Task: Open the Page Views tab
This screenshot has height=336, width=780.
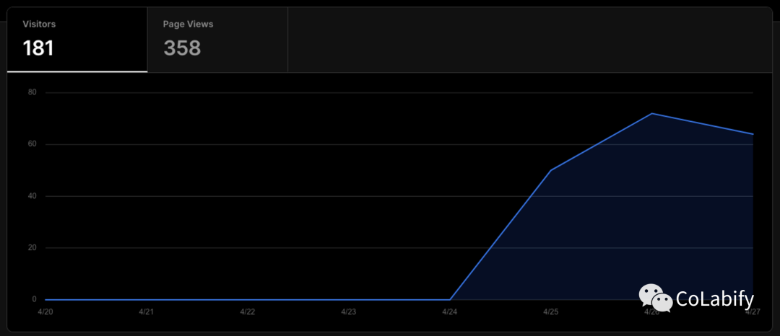Action: click(217, 40)
